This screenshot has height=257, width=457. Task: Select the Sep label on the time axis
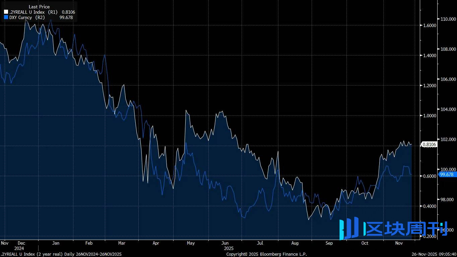point(329,243)
